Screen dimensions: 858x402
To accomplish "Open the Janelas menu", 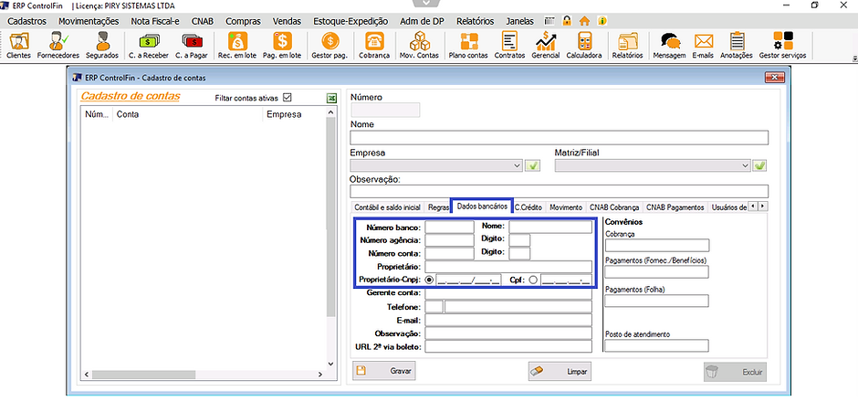I will point(520,21).
